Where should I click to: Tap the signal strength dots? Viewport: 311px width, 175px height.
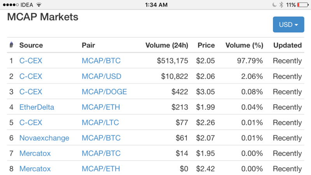[10, 5]
